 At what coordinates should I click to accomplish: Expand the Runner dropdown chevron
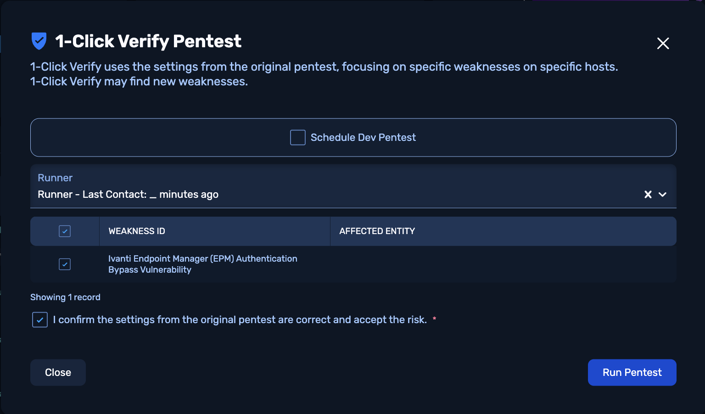662,195
